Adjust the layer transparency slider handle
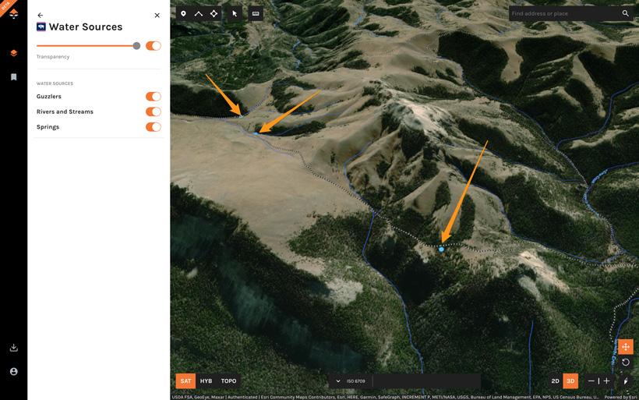This screenshot has width=639, height=400. pos(136,46)
